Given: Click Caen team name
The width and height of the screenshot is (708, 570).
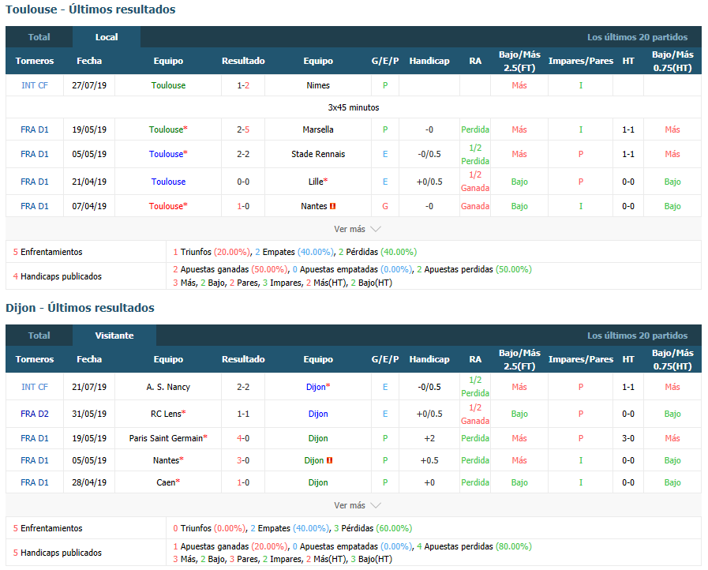Looking at the screenshot, I should 166,482.
